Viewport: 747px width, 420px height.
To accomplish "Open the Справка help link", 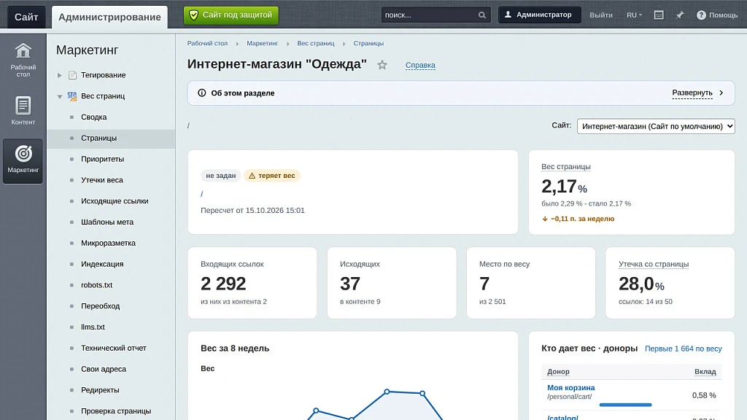I will click(420, 65).
